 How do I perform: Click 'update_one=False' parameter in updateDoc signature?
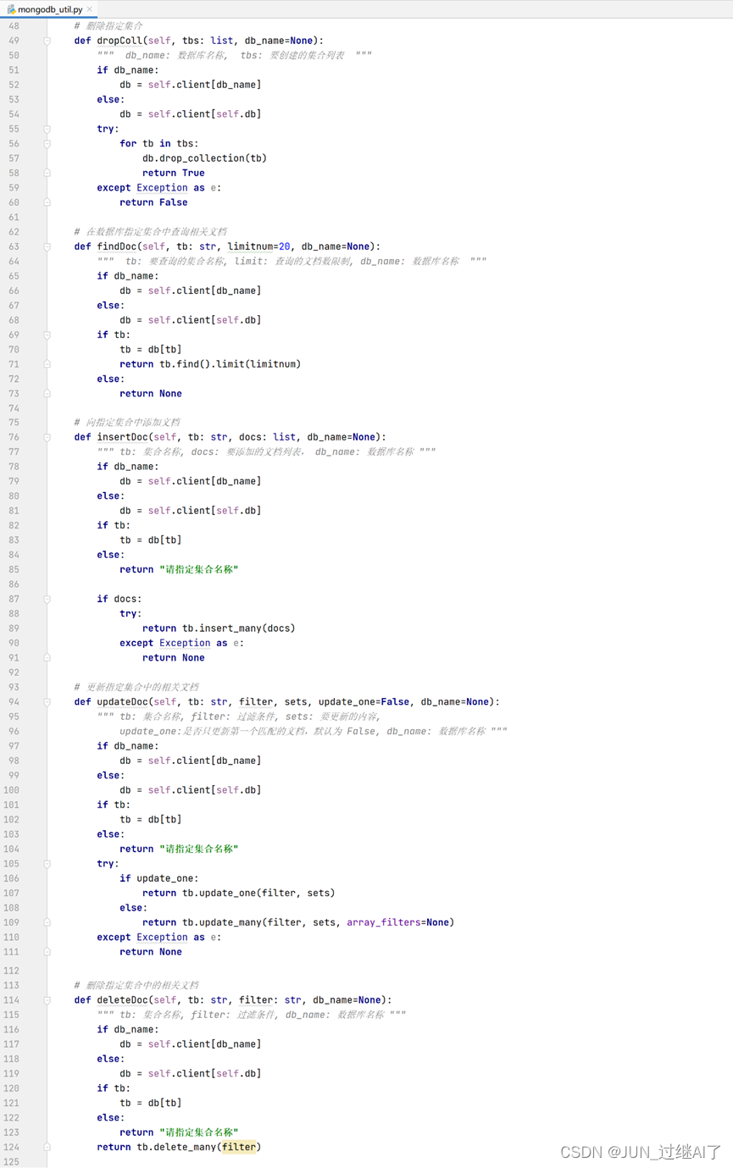(364, 701)
